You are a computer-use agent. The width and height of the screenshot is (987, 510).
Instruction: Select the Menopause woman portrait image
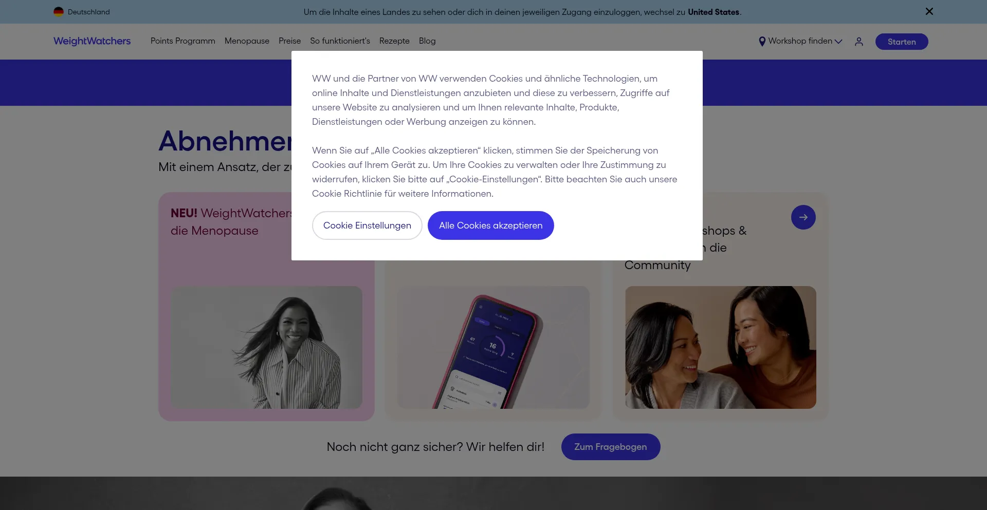(x=266, y=347)
